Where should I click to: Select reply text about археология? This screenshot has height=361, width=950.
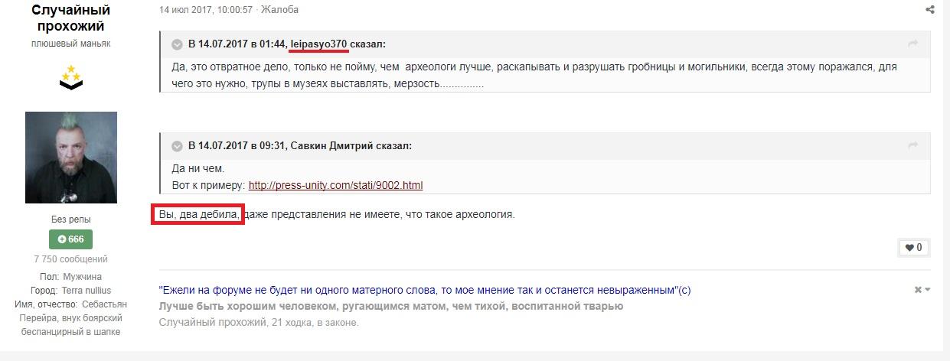[337, 215]
